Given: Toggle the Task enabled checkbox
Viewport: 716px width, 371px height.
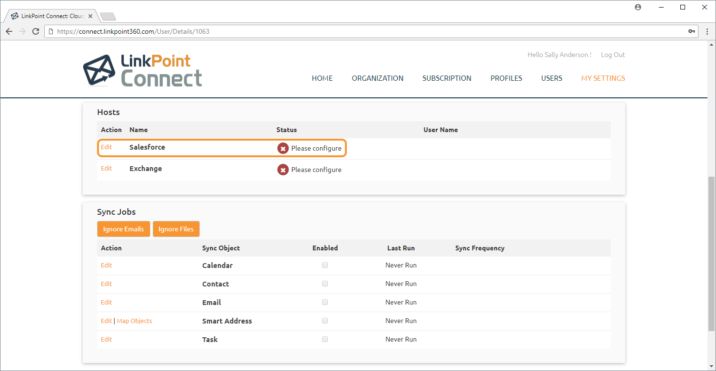Looking at the screenshot, I should [325, 339].
